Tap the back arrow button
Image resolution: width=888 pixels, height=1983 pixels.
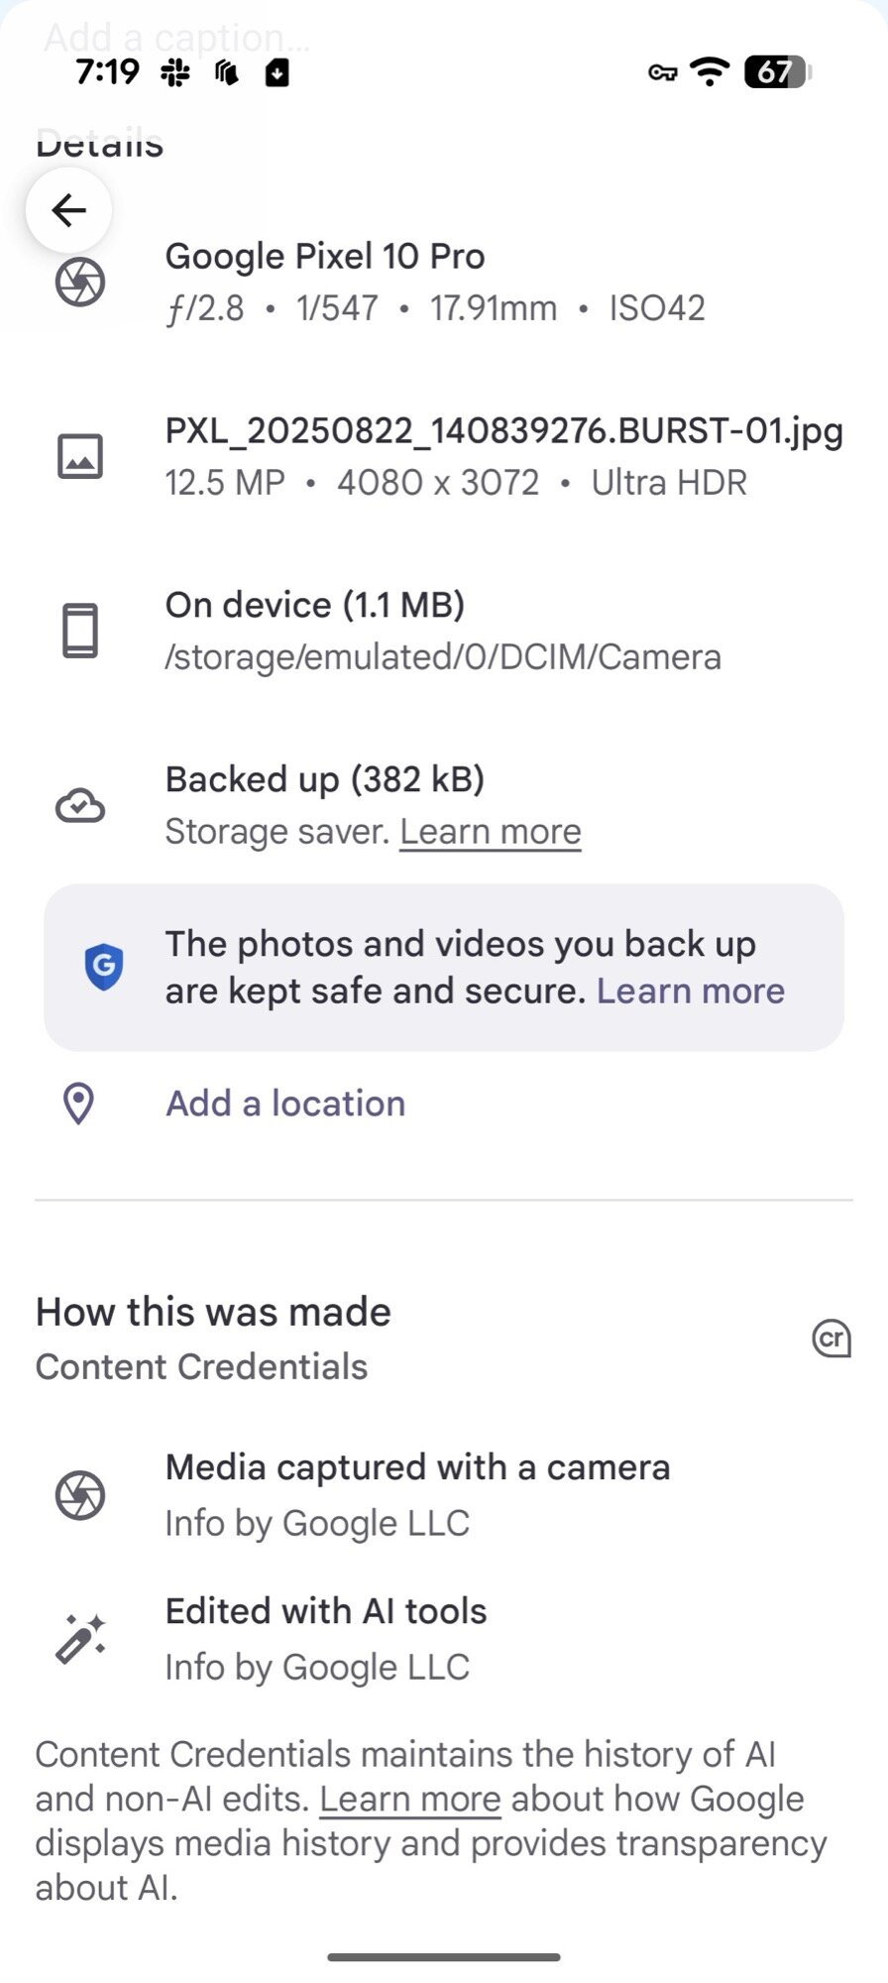coord(68,210)
